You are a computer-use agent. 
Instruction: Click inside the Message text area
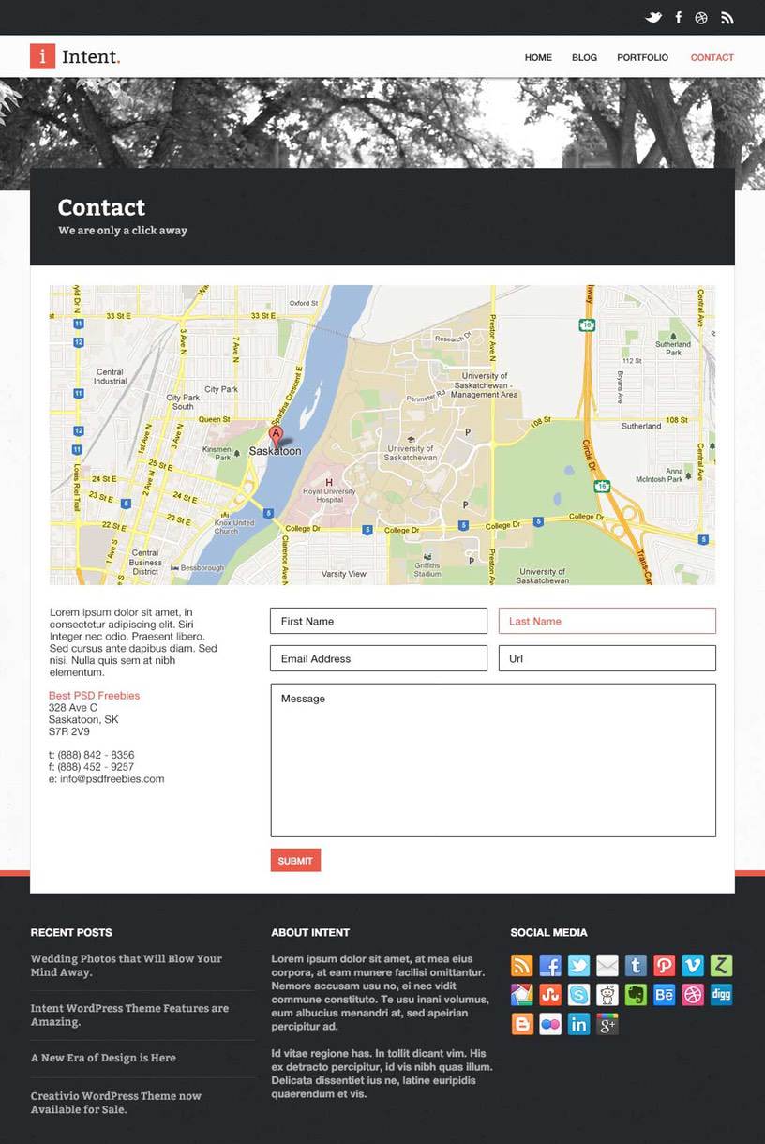tap(492, 760)
